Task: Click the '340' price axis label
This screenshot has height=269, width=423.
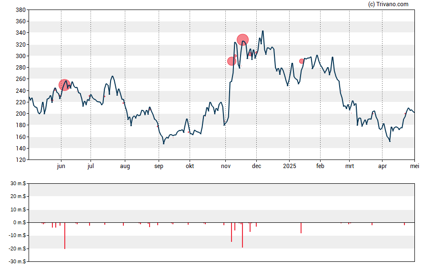Action: [21, 33]
